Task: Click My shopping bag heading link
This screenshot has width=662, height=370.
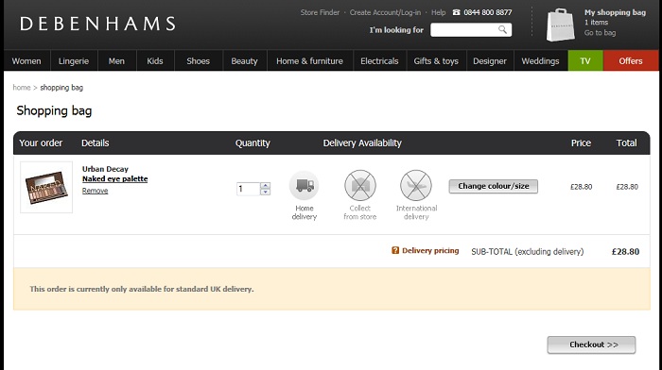Action: 615,12
